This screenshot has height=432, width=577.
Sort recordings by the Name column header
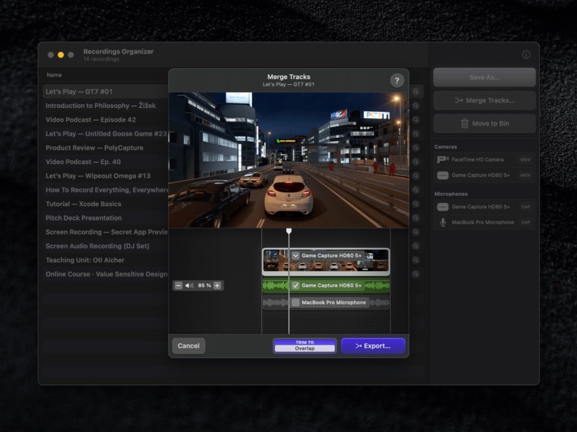(x=54, y=75)
